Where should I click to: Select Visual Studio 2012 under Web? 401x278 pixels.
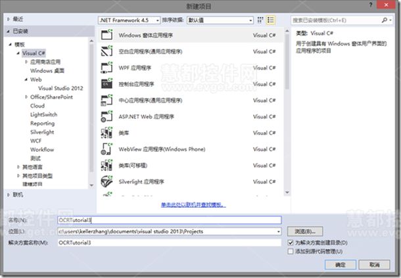[x=60, y=88]
